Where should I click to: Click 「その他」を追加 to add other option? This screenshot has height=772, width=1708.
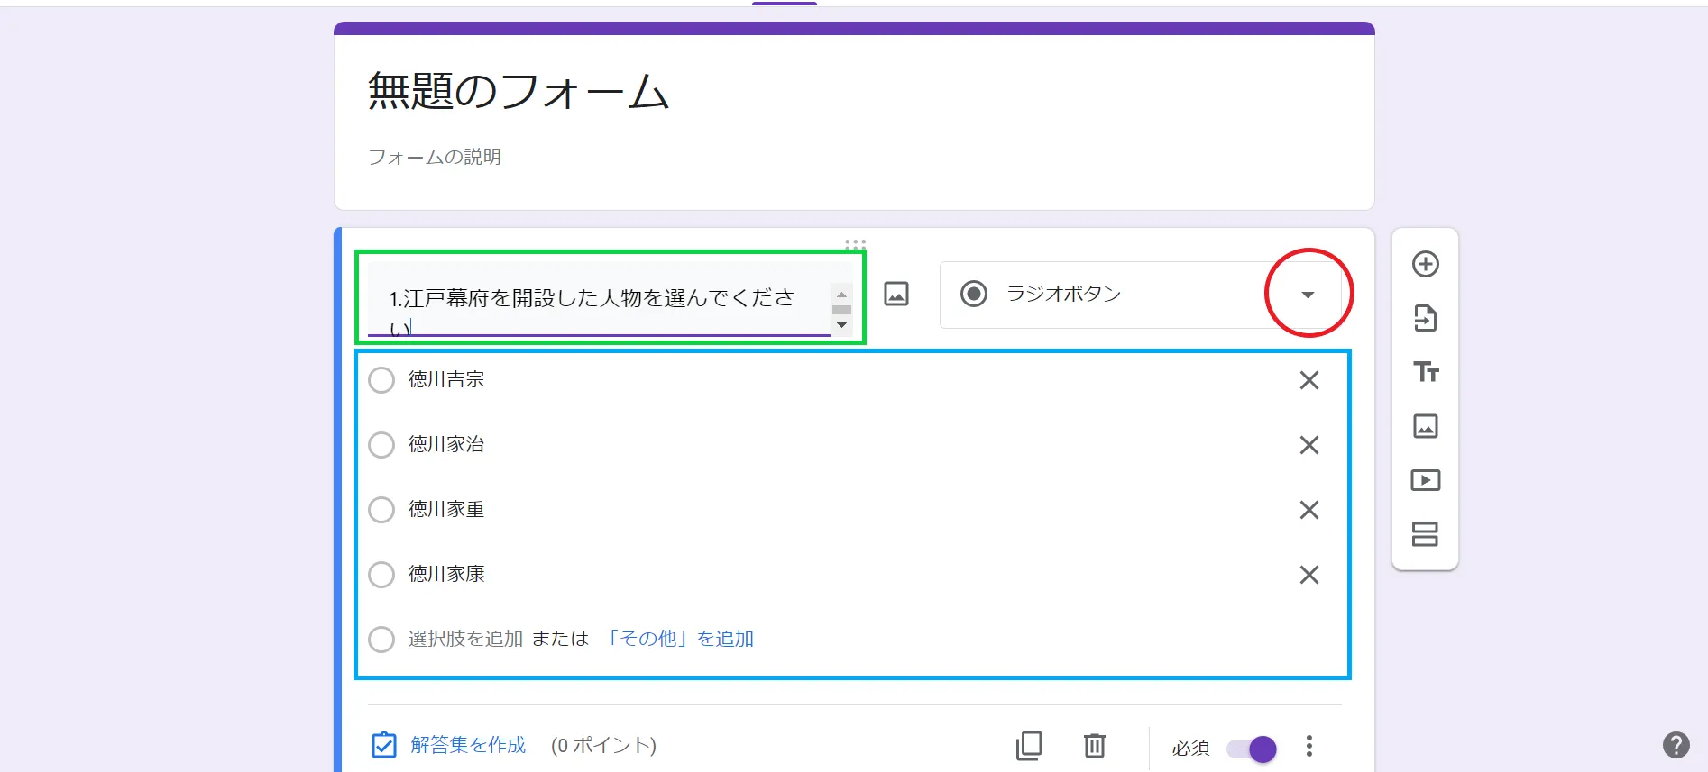[679, 639]
